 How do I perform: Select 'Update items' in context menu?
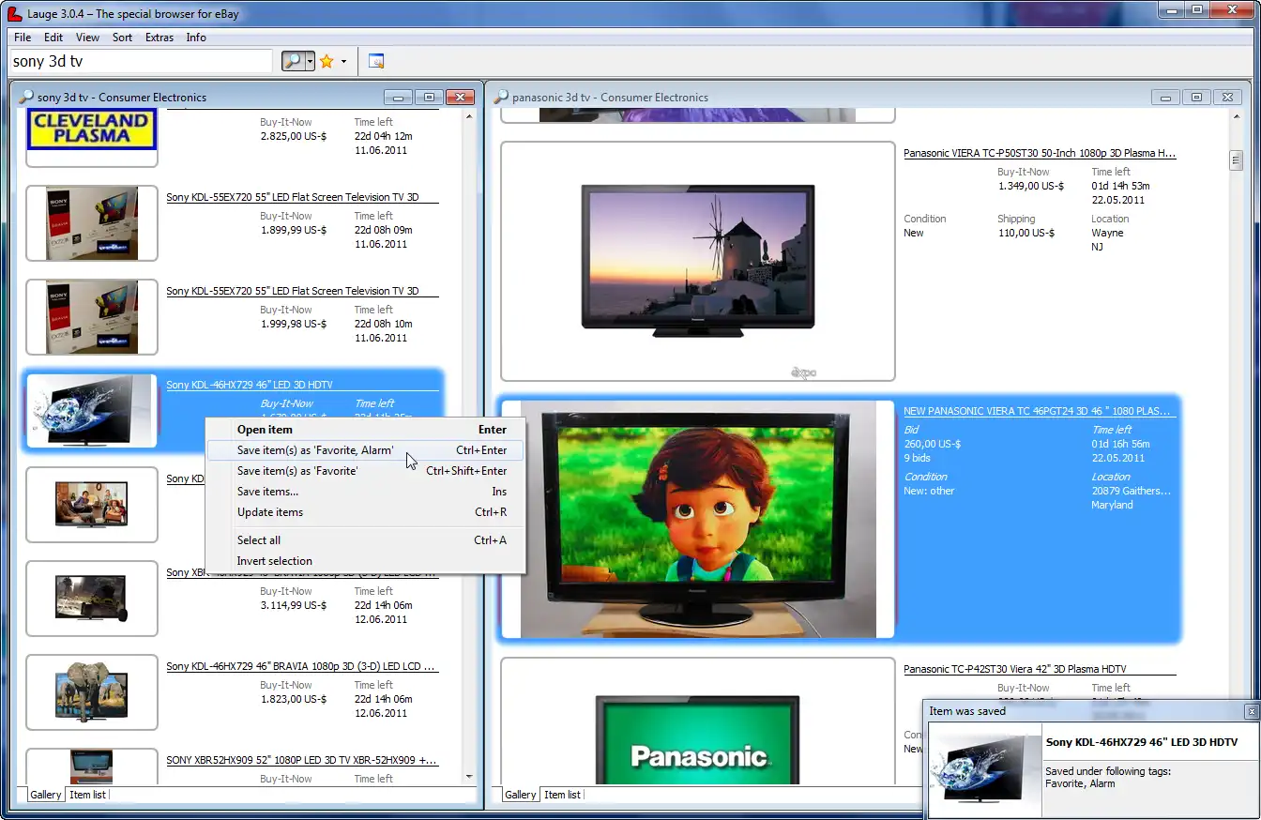click(x=365, y=512)
